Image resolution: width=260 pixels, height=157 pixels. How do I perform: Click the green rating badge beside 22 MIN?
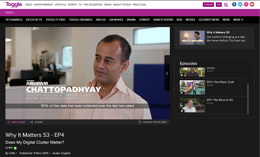[15, 148]
